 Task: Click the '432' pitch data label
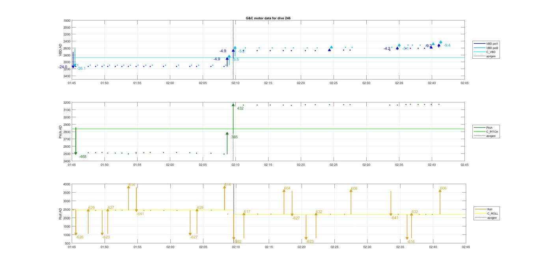pos(240,108)
